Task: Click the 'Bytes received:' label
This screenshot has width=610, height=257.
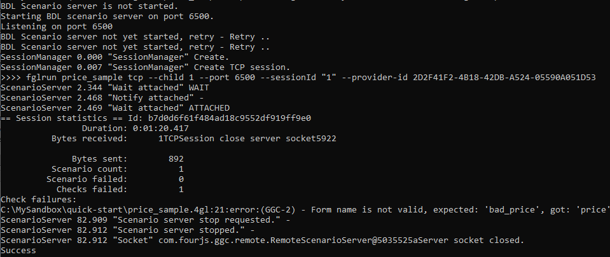Action: (x=89, y=138)
